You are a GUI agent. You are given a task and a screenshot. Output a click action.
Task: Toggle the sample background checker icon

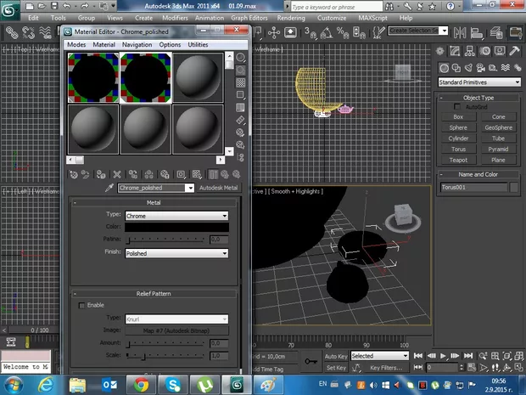coord(240,83)
